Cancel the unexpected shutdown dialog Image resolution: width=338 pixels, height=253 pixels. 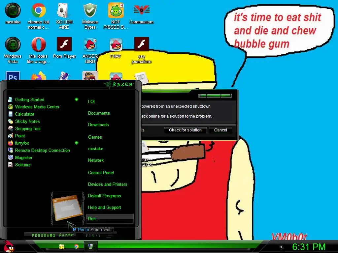(220, 130)
